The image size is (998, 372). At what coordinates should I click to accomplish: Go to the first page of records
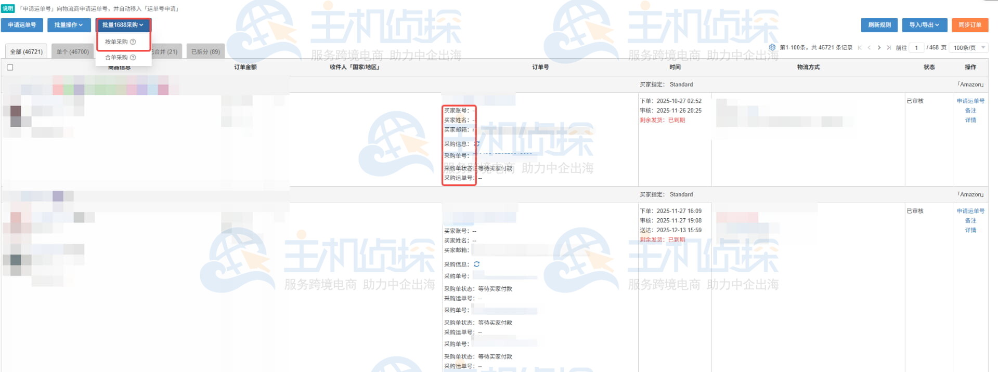tap(860, 48)
